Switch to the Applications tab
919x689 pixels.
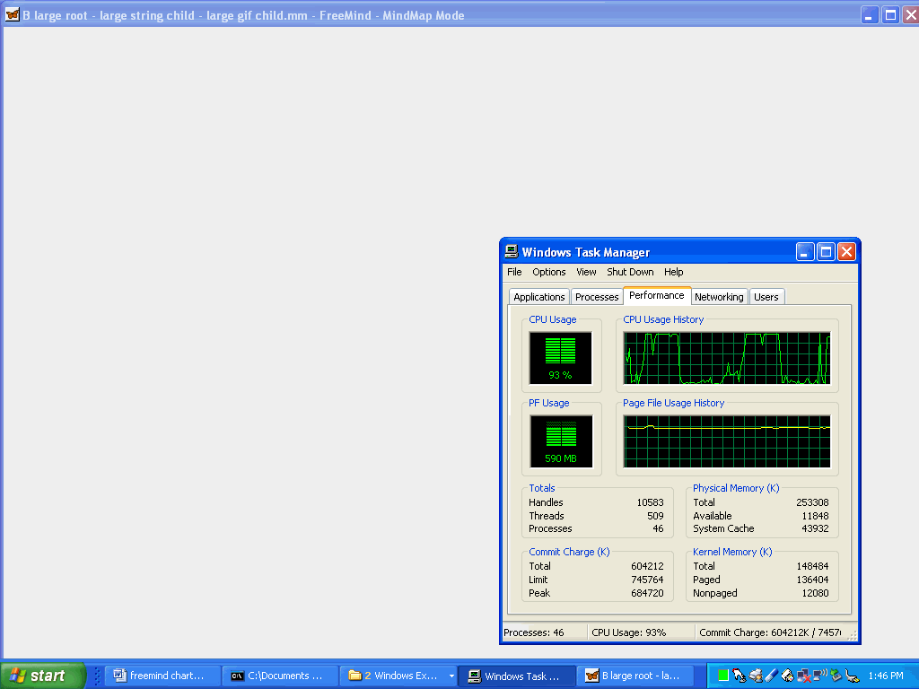tap(538, 297)
